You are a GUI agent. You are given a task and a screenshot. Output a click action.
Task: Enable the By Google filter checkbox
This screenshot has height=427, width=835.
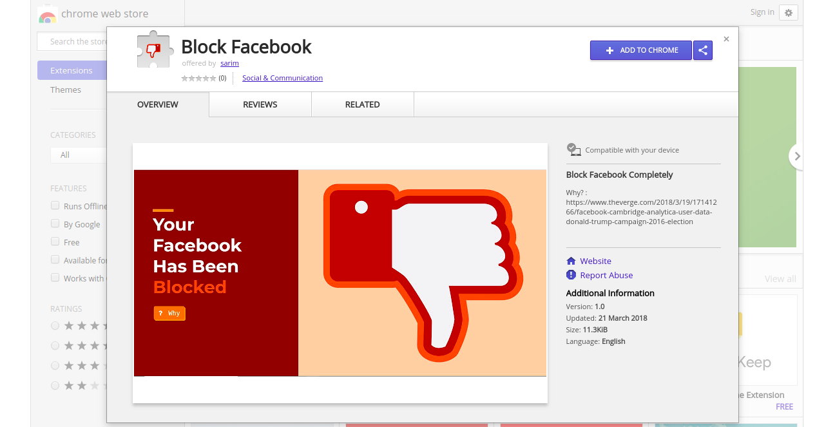pyautogui.click(x=55, y=224)
